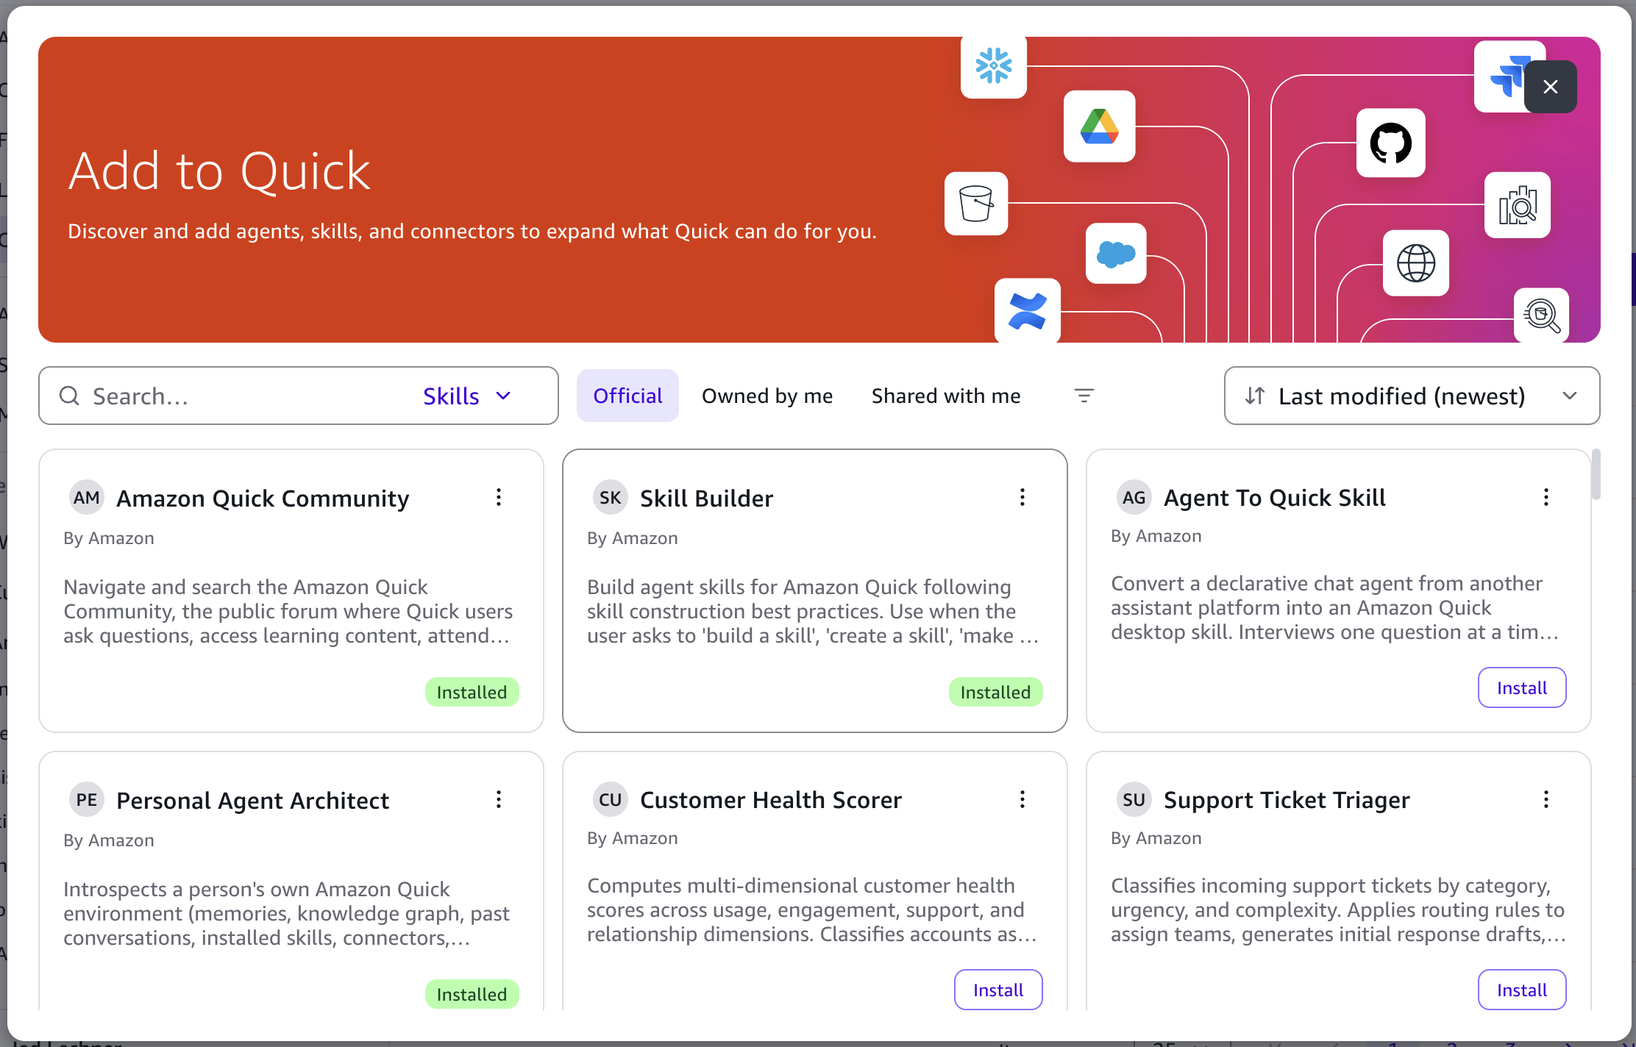Click the magnifier analysis icon in banner corner
Screen dimensions: 1636x1047
point(1541,315)
